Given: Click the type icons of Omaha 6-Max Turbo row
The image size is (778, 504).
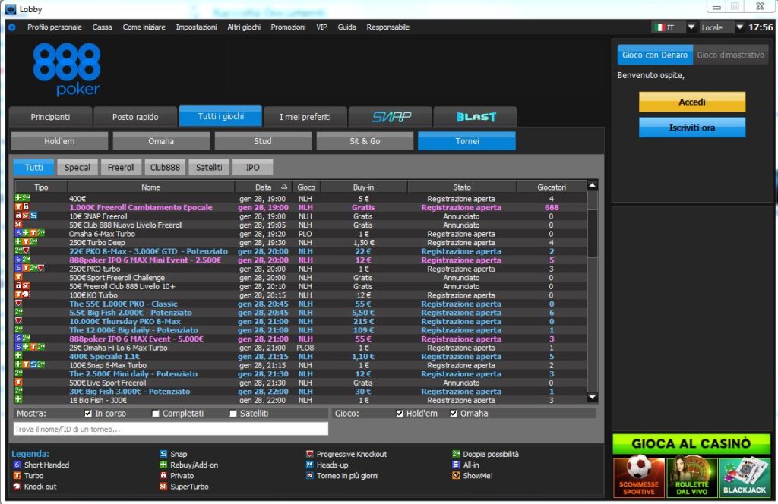Looking at the screenshot, I should click(x=30, y=234).
